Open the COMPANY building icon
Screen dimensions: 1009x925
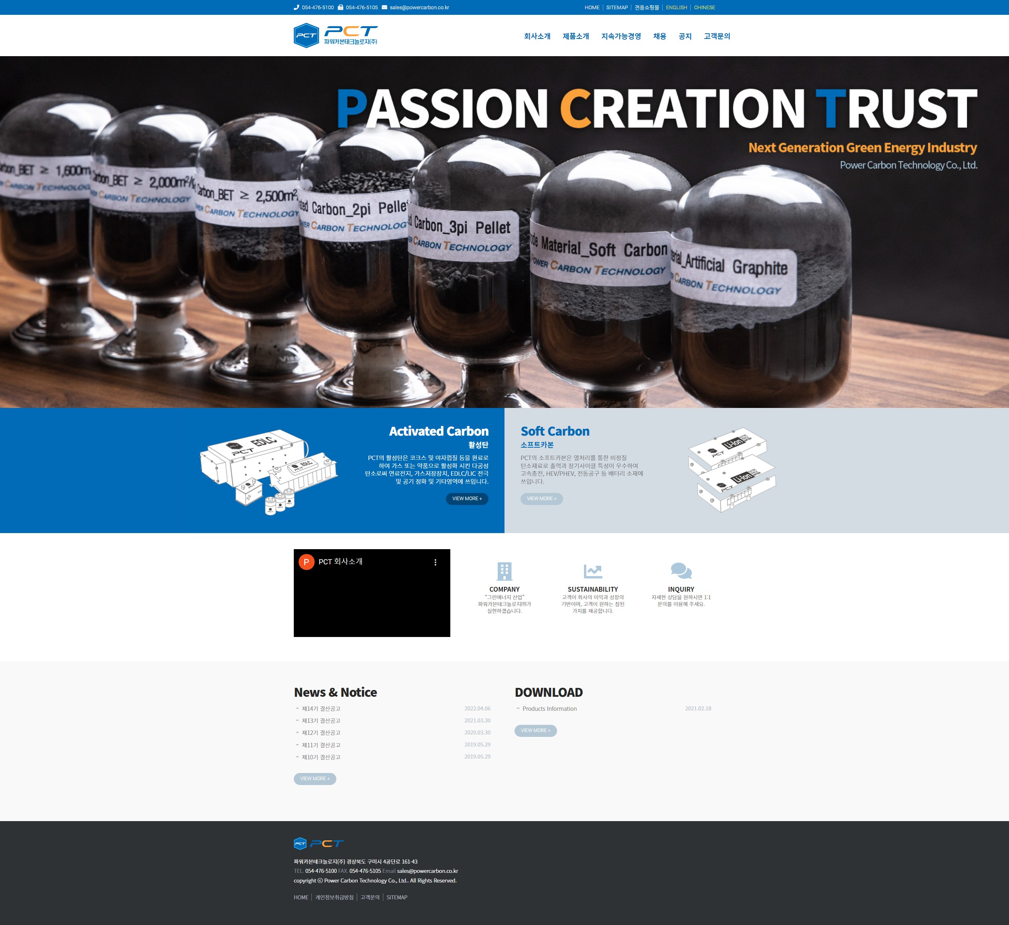pyautogui.click(x=504, y=571)
